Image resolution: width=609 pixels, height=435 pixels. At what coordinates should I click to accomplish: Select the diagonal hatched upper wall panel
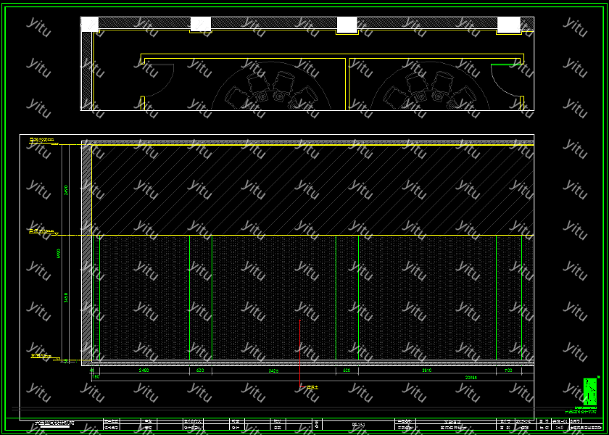312,190
